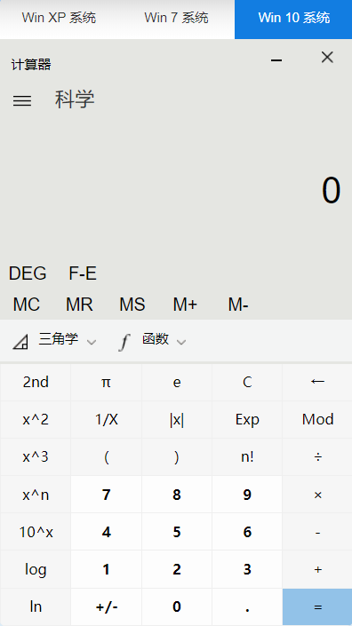Switch to the Win XP 系统 tab

tap(59, 18)
